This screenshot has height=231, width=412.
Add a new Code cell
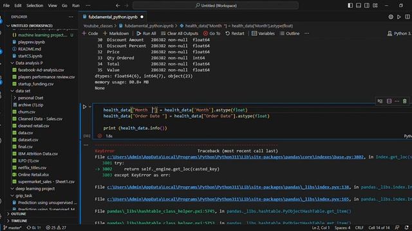pyautogui.click(x=90, y=33)
